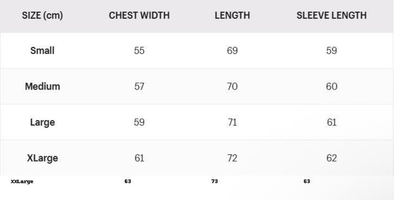Select the Medium size row label
394x200 pixels.
(43, 86)
